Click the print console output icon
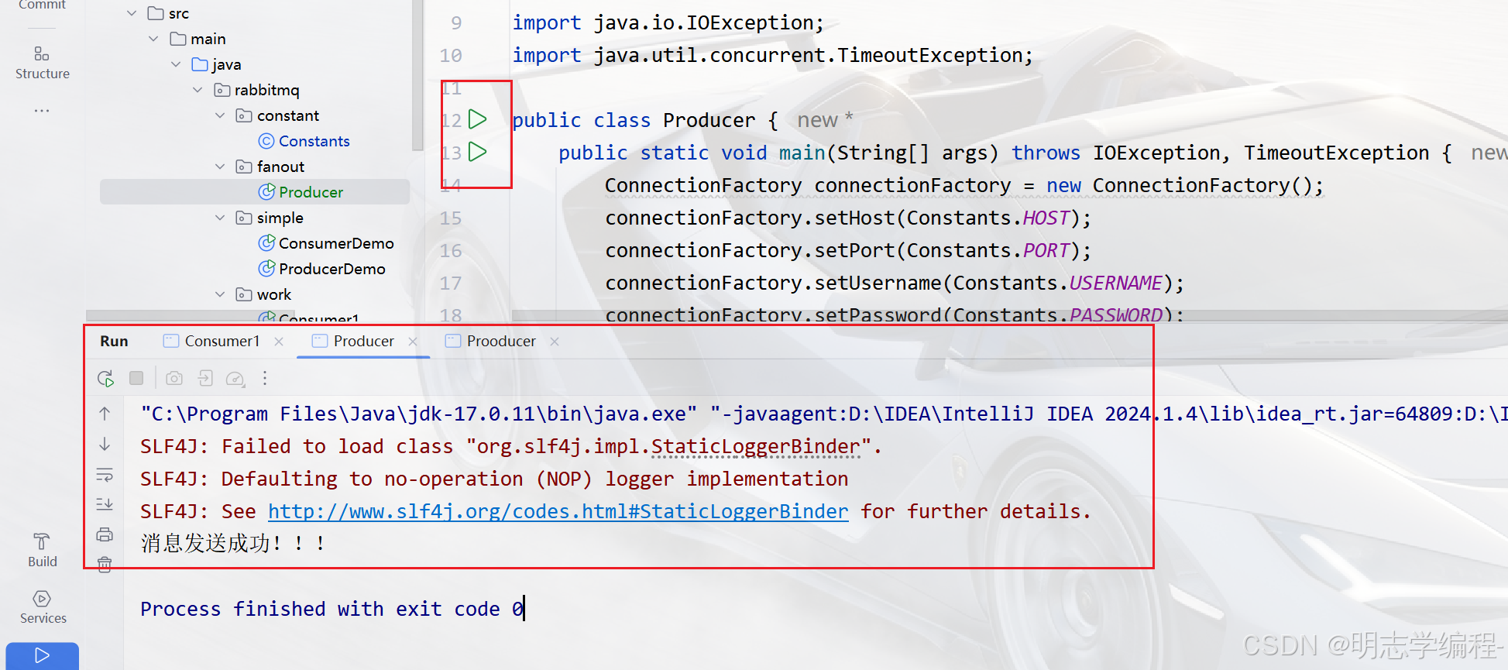The width and height of the screenshot is (1508, 670). 105,534
